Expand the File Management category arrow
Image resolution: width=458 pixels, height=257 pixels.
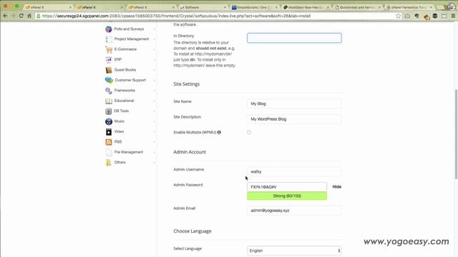click(154, 152)
